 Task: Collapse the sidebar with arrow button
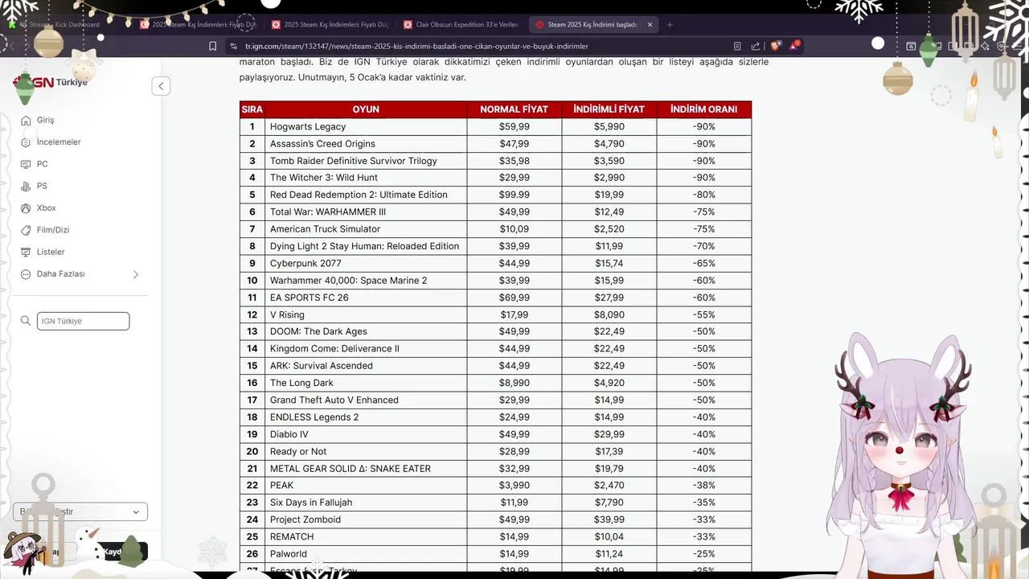click(x=161, y=86)
